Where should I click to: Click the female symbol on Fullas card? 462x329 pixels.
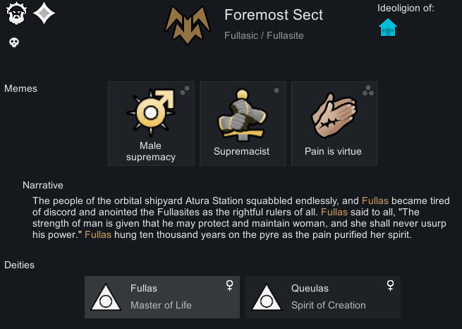(x=229, y=285)
